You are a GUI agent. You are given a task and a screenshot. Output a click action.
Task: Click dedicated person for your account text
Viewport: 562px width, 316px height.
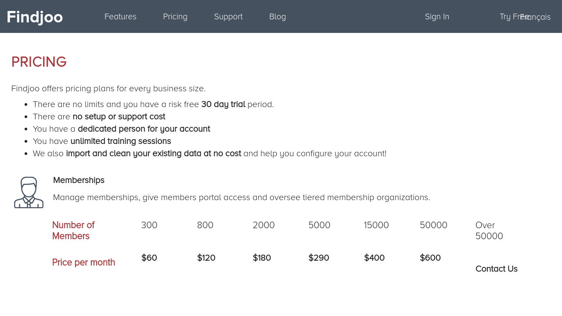[144, 129]
